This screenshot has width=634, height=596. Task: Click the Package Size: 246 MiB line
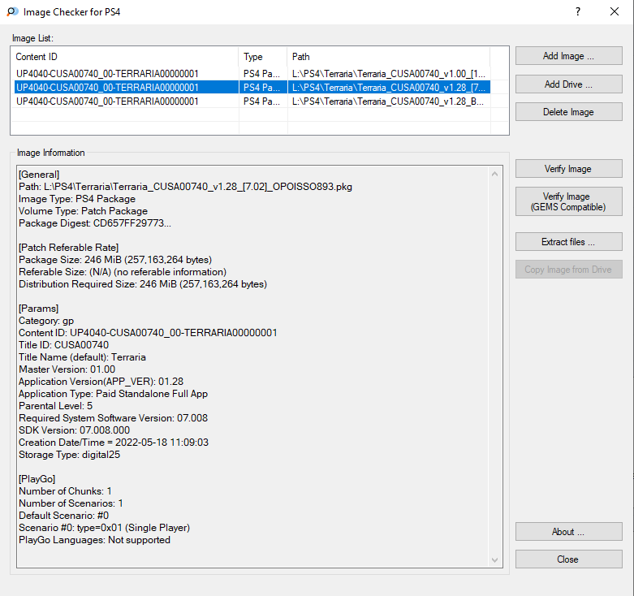(x=115, y=260)
